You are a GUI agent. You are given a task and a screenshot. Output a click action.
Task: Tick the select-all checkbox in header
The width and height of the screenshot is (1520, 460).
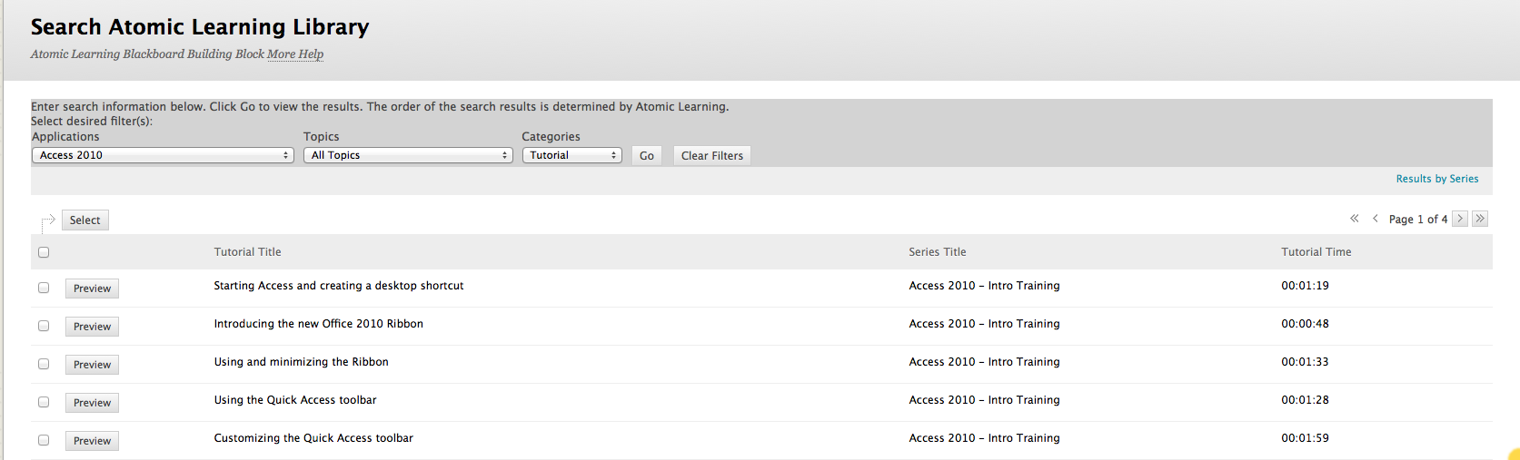pyautogui.click(x=44, y=252)
